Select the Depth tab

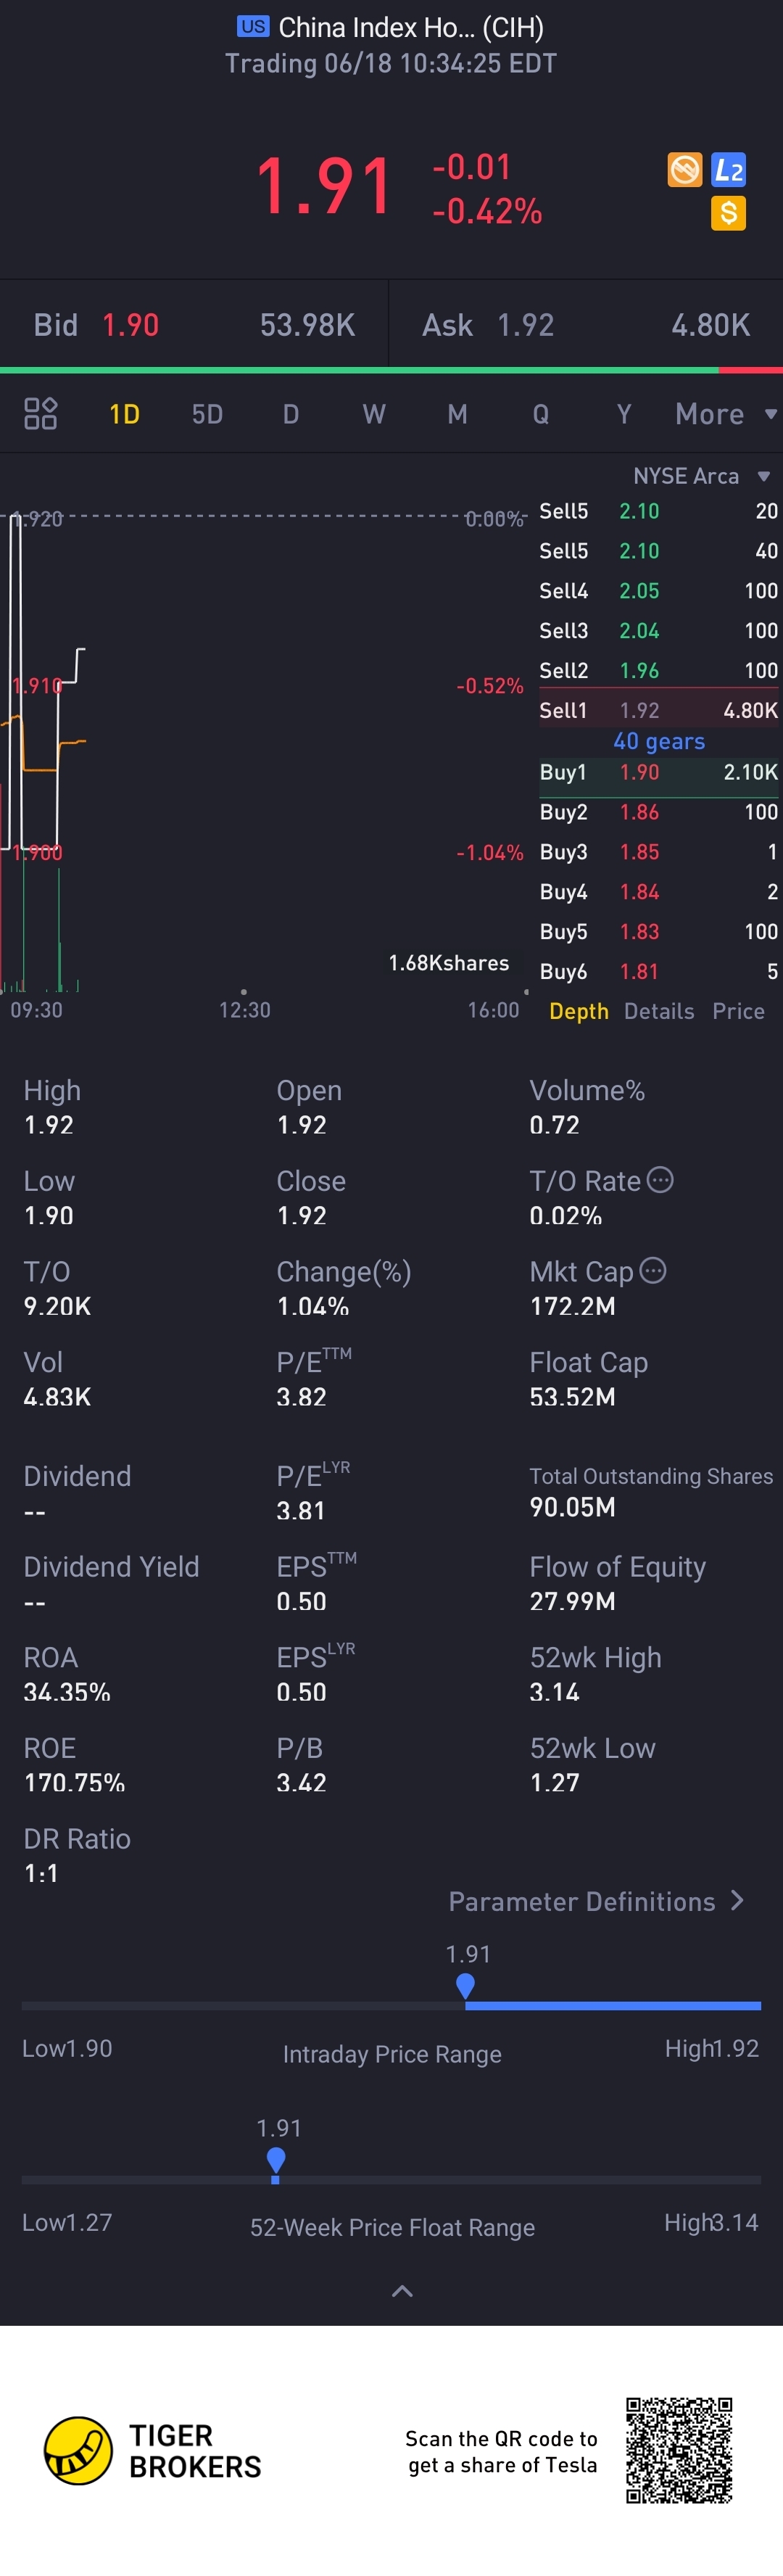tap(579, 1011)
